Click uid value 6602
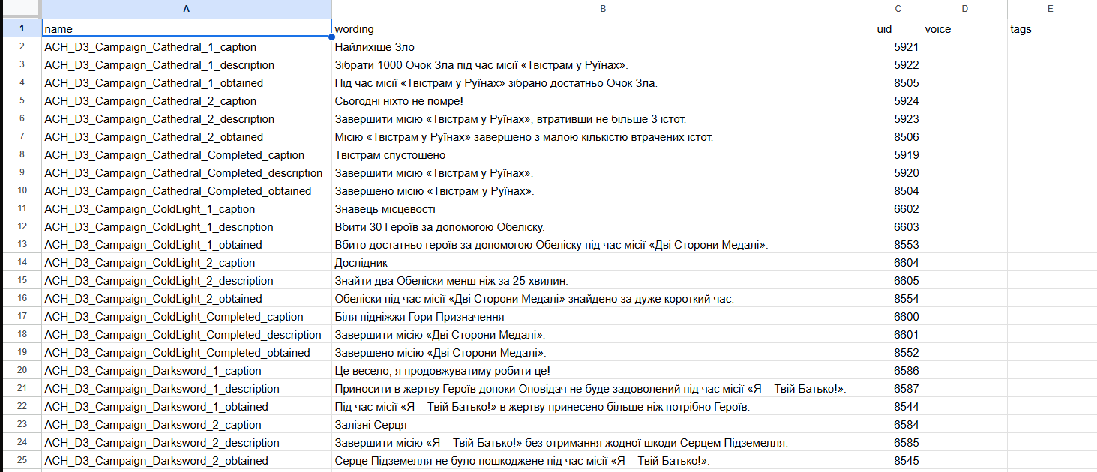1097x472 pixels. (898, 209)
